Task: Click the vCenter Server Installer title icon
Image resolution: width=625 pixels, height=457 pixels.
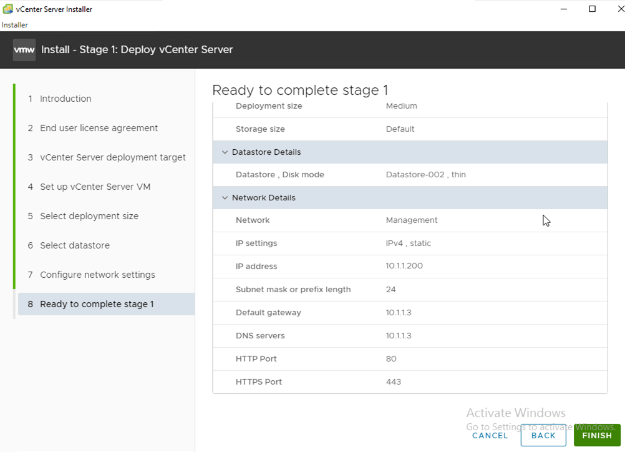Action: tap(8, 9)
